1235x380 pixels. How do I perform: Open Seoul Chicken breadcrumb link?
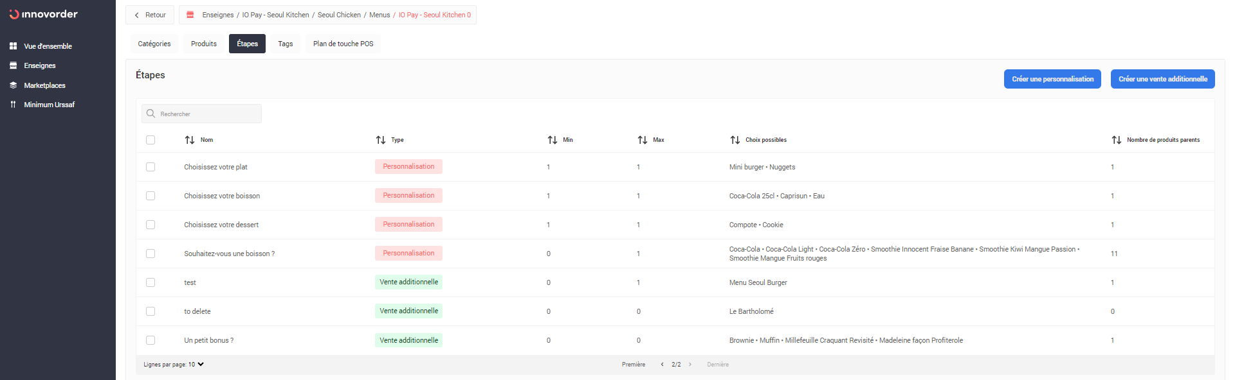[x=339, y=15]
